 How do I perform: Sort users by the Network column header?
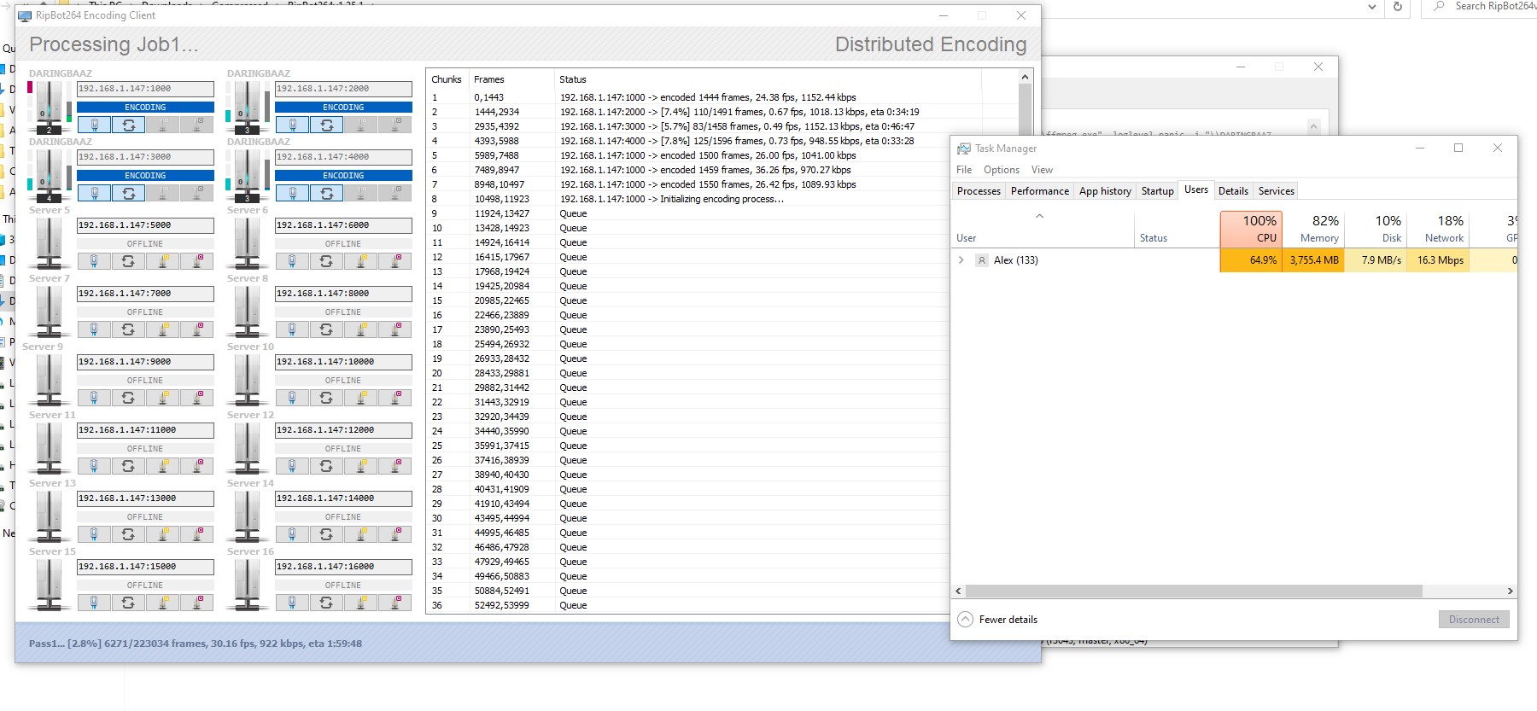coord(1438,229)
